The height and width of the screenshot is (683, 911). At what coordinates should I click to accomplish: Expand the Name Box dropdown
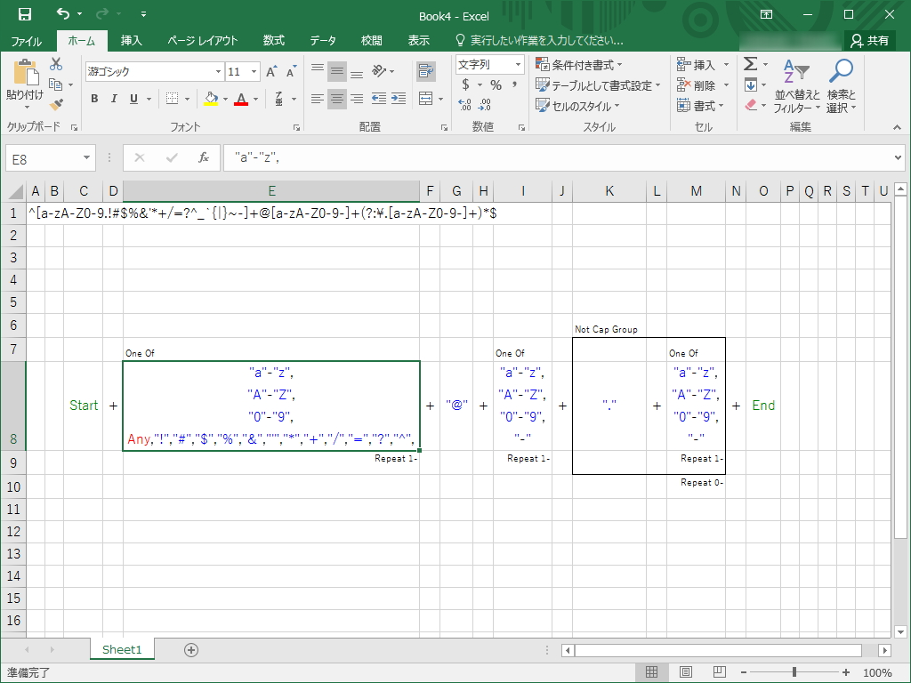tap(86, 157)
